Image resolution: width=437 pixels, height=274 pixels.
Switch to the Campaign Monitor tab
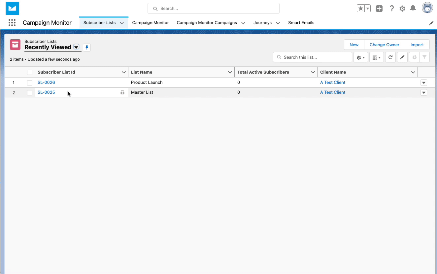[x=151, y=23]
